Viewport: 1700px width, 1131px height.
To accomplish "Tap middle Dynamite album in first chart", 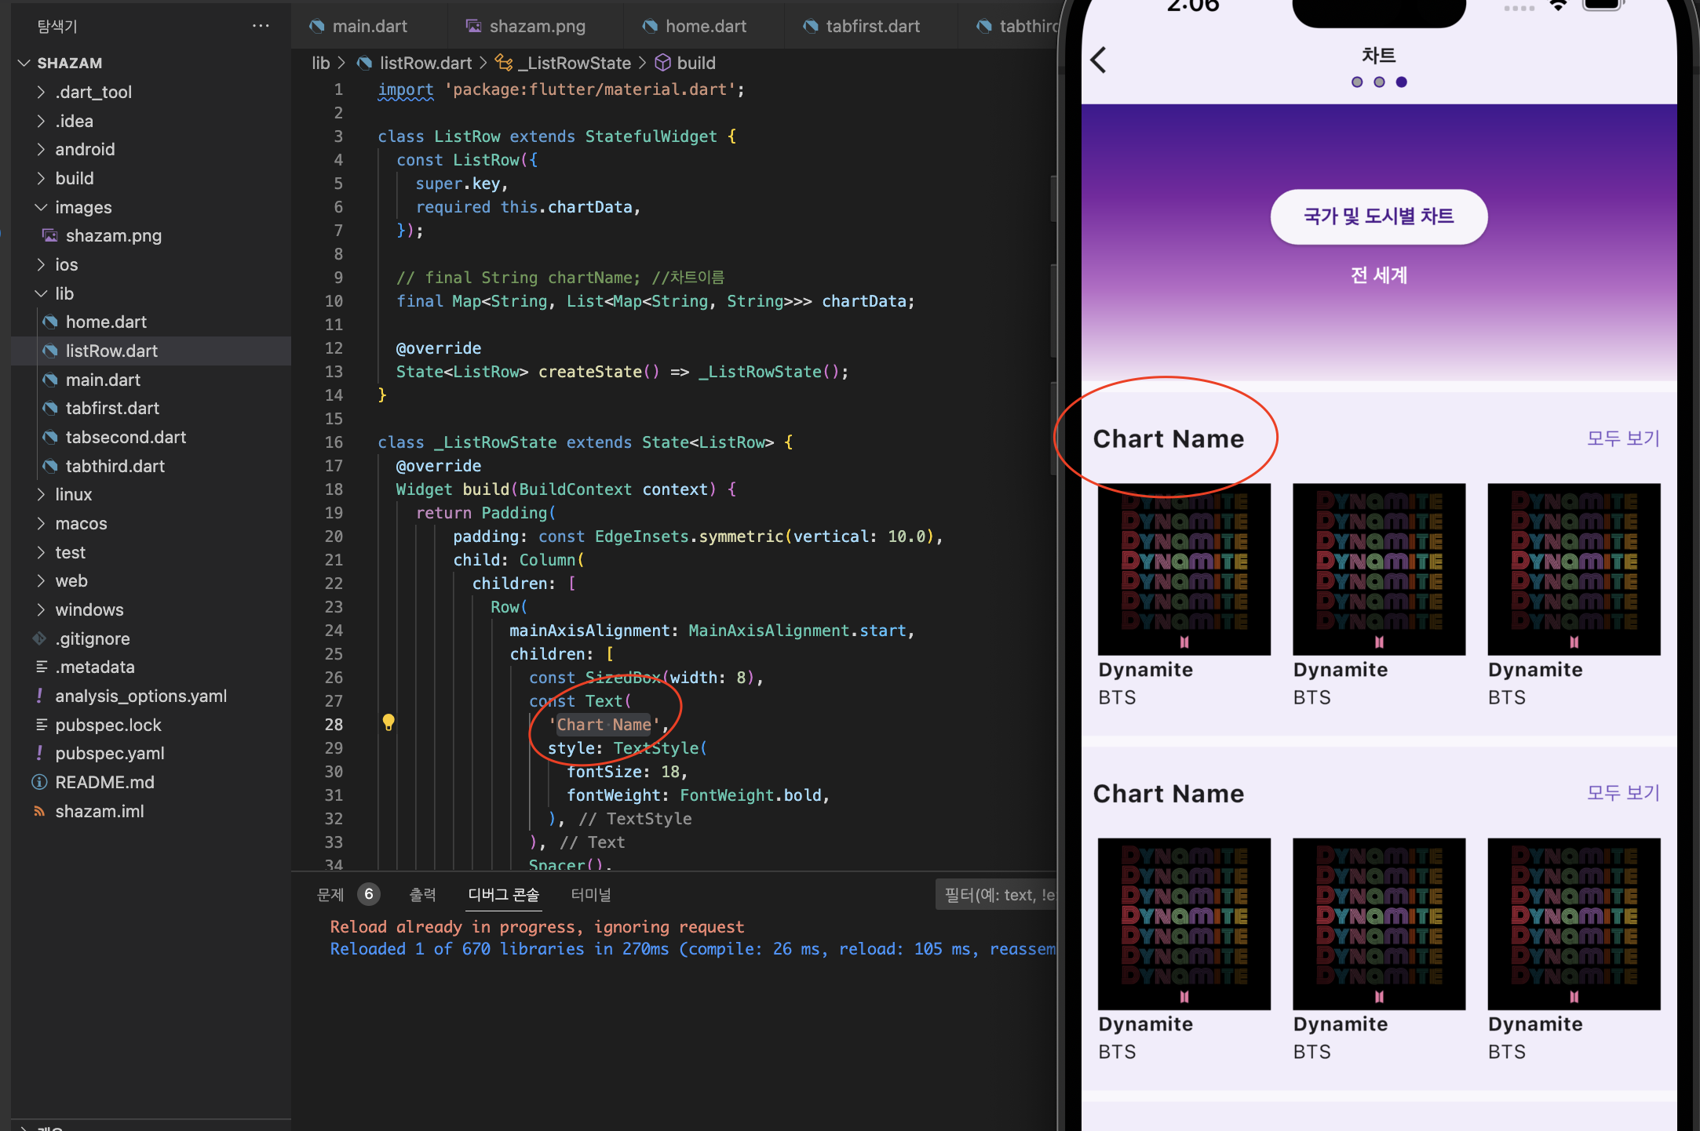I will [x=1379, y=569].
